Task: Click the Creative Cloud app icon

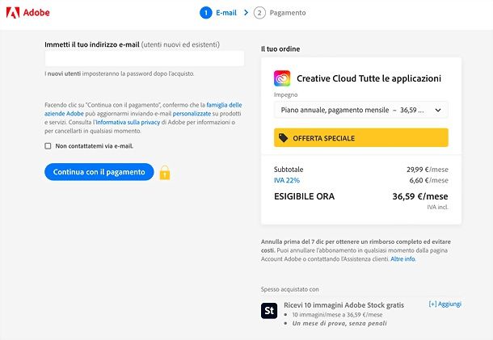Action: [282, 78]
